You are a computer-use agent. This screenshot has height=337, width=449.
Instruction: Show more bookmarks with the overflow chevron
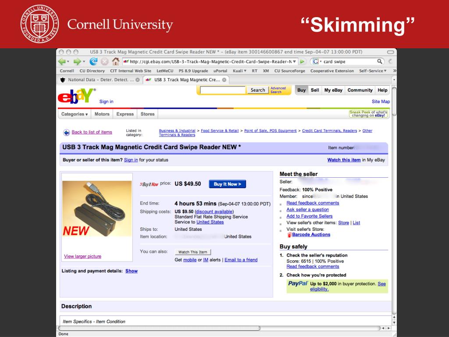click(x=394, y=71)
